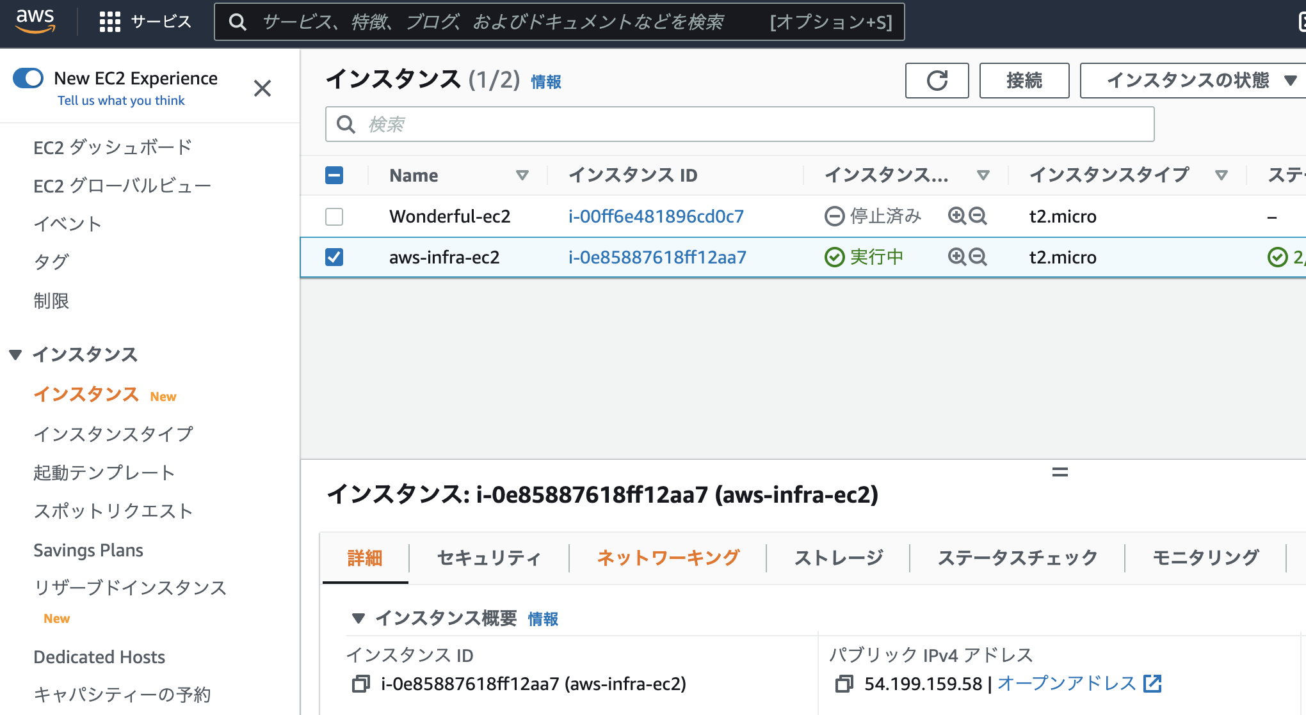Open the search magnifier in the search box
Image resolution: width=1306 pixels, height=715 pixels.
(x=346, y=124)
